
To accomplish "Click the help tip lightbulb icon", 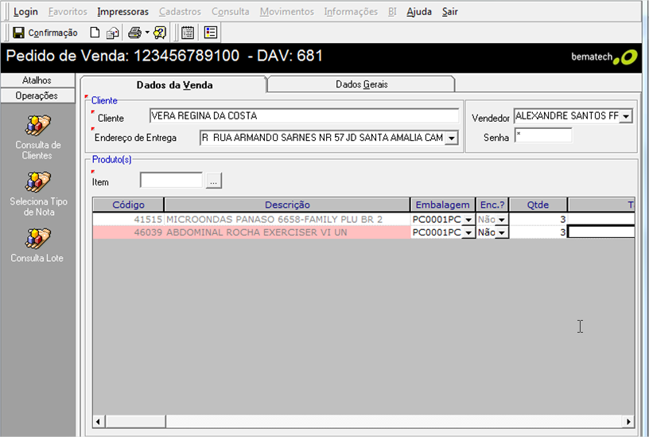I will point(160,33).
